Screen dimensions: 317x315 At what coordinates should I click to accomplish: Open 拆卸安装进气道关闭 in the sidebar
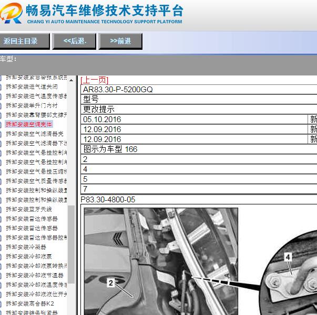tap(32, 86)
